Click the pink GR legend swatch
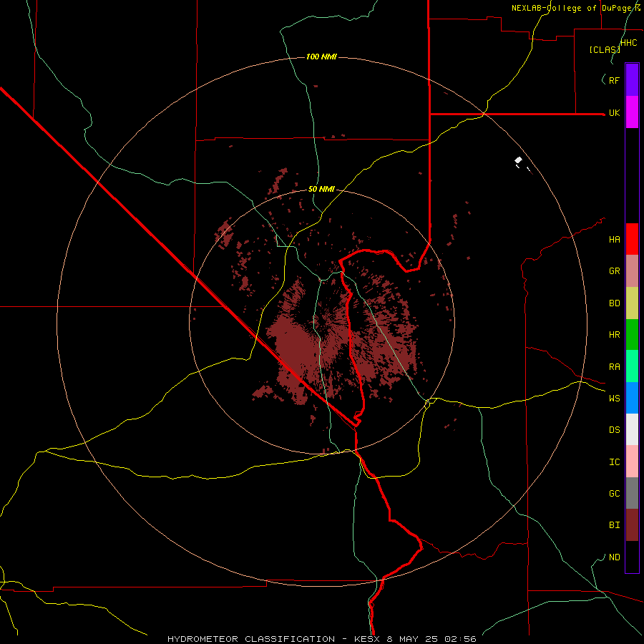This screenshot has width=644, height=644. point(632,271)
